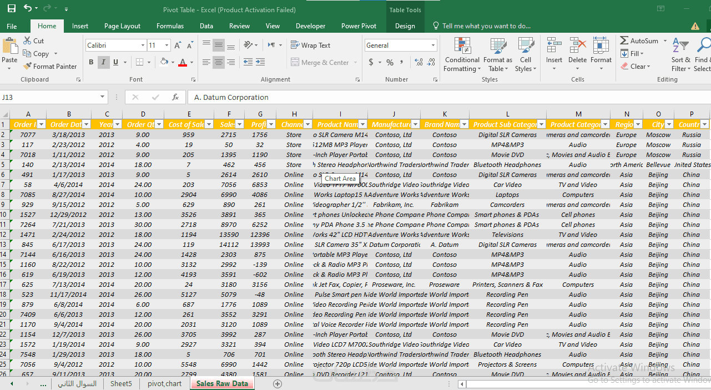
Task: Switch to the pivot,chart sheet tab
Action: pos(164,384)
